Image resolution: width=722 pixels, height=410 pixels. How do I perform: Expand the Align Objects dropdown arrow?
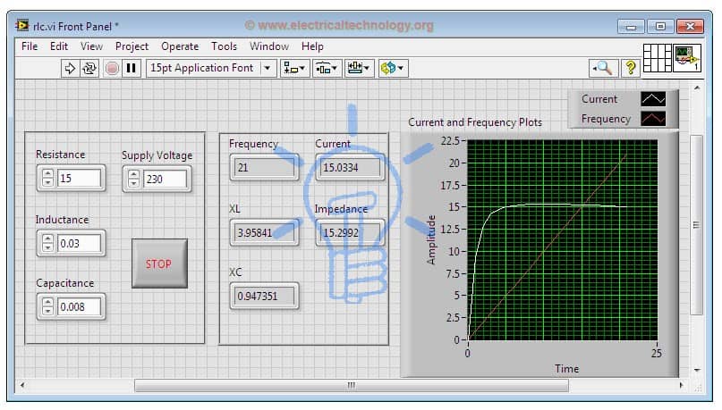pos(302,69)
